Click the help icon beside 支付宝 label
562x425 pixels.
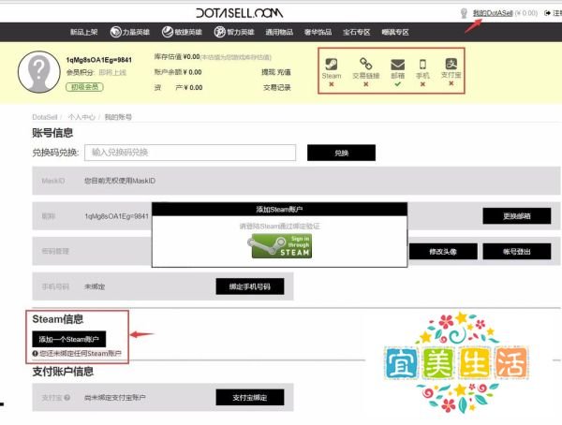pyautogui.click(x=67, y=398)
